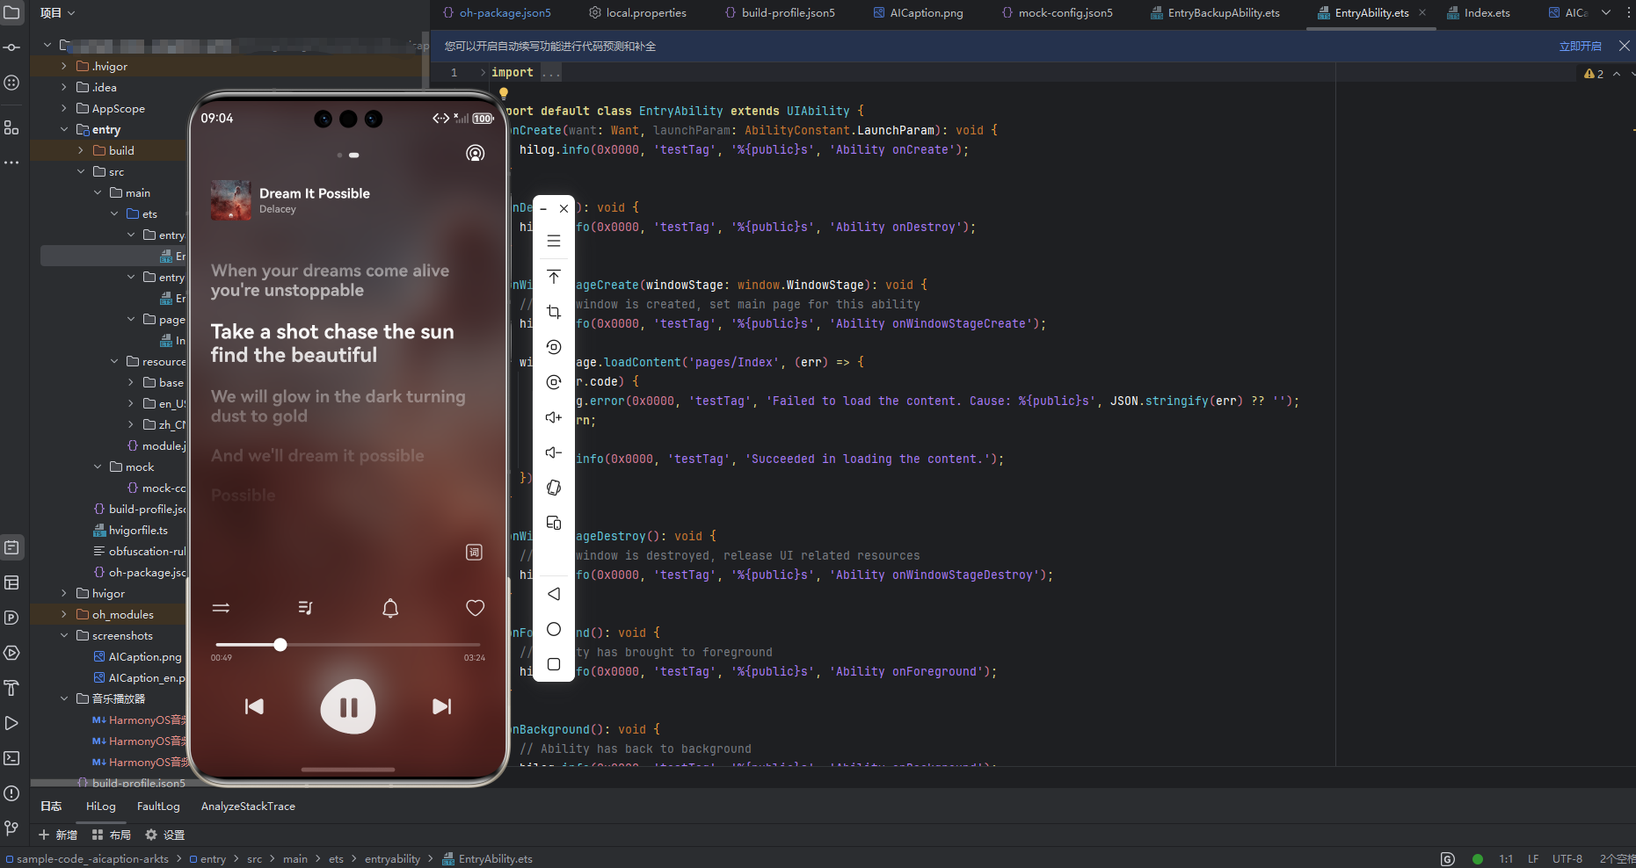Collapse the screenshots folder
This screenshot has height=868, width=1636.
point(64,635)
